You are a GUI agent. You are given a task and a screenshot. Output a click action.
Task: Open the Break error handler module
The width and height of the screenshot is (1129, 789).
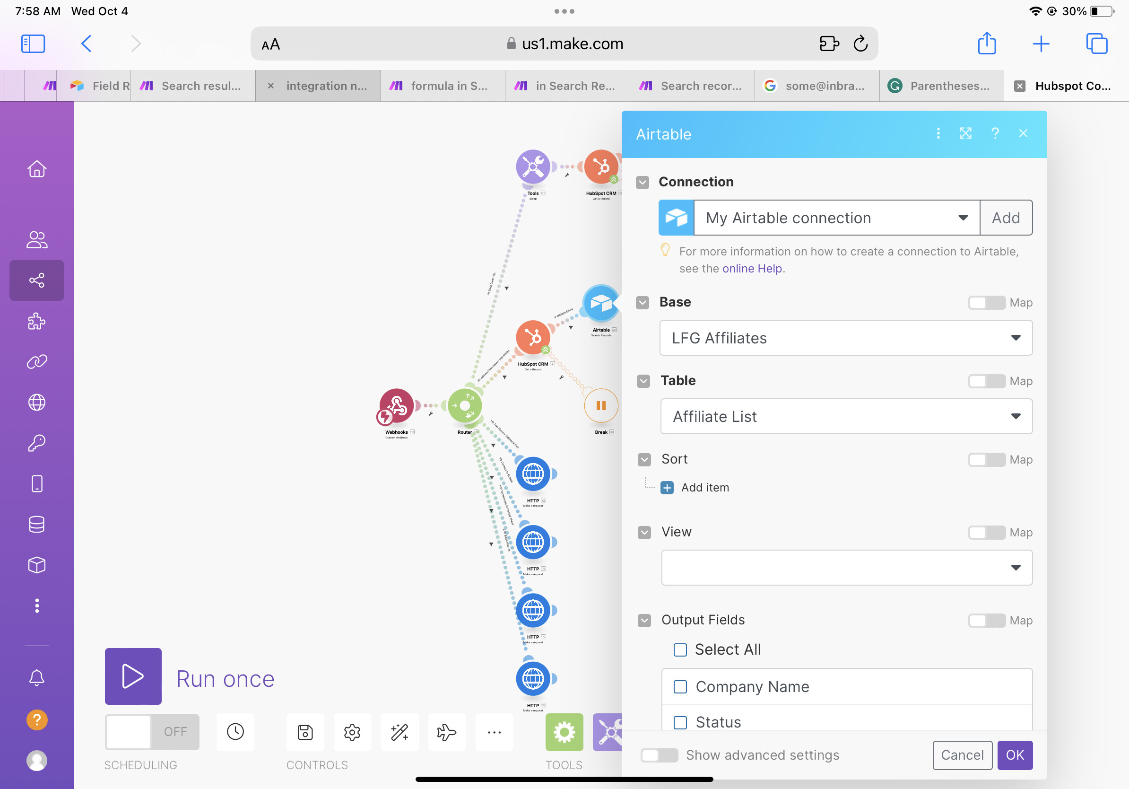[601, 406]
